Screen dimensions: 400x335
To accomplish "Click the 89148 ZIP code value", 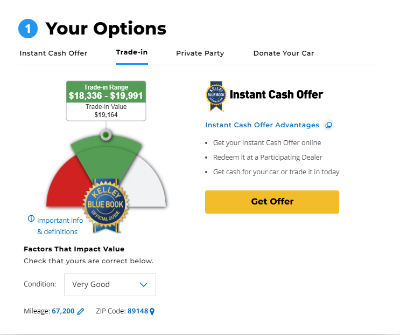I will pos(138,311).
